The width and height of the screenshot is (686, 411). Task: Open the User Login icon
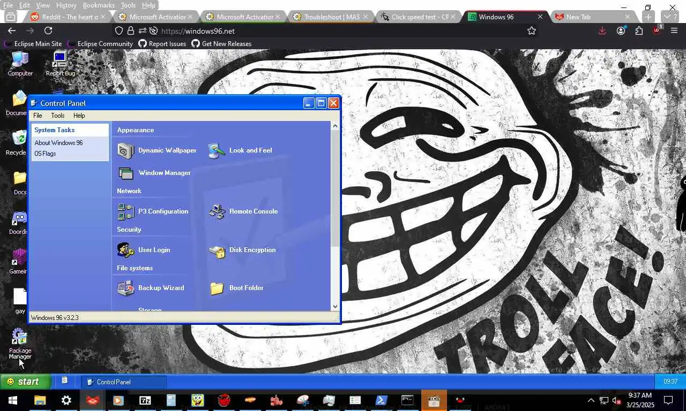click(x=144, y=250)
